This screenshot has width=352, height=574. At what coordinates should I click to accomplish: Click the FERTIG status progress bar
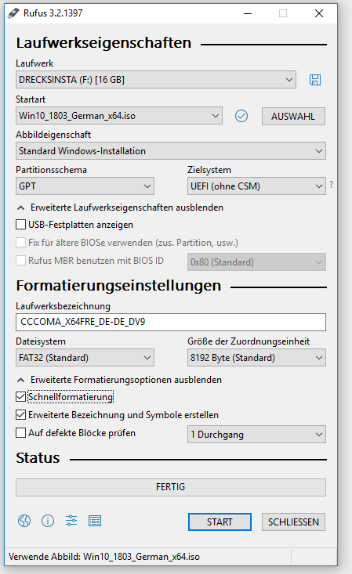(170, 487)
